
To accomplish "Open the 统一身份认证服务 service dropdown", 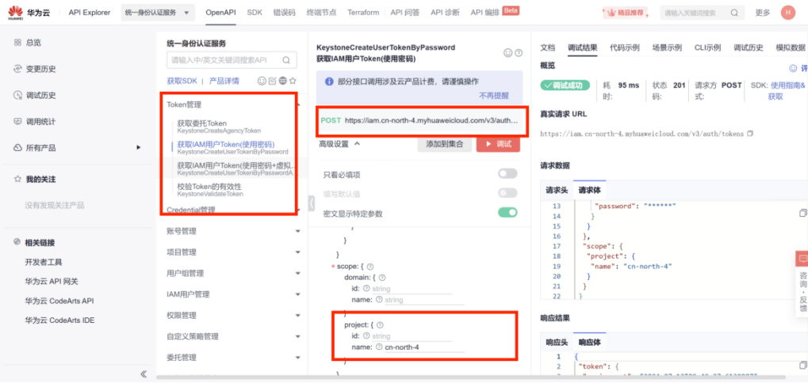I will pos(158,13).
